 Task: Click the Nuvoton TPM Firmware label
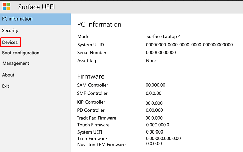tap(101, 145)
